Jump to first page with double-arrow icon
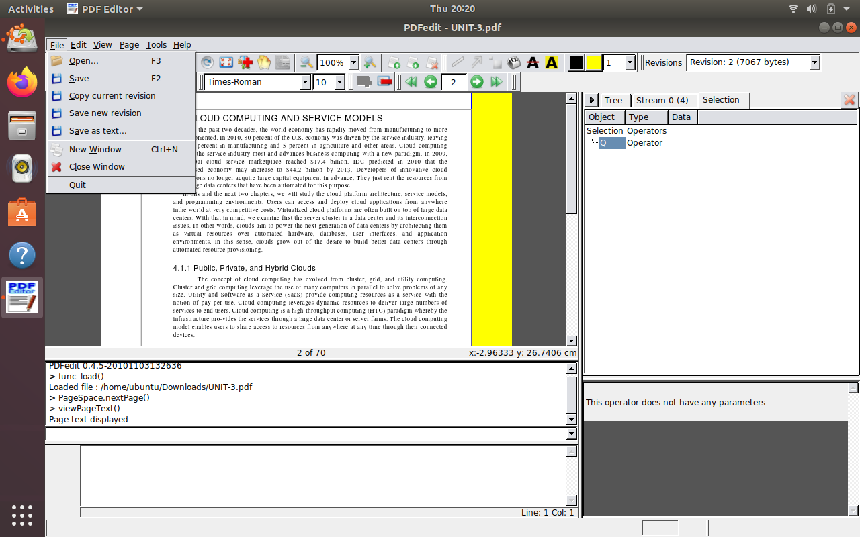Image resolution: width=860 pixels, height=537 pixels. (x=411, y=81)
